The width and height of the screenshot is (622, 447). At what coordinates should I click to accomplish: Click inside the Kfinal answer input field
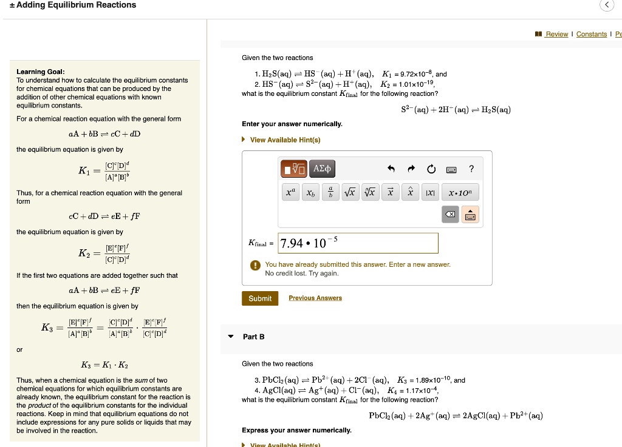358,243
